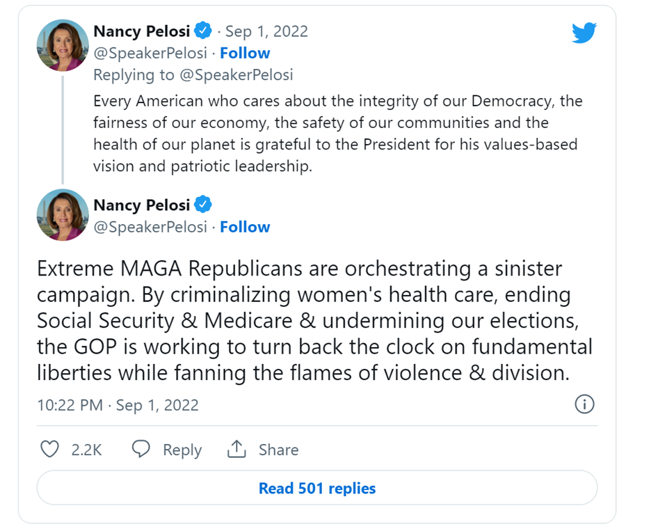Open the second Nancy Pelosi profile photo

tap(63, 214)
